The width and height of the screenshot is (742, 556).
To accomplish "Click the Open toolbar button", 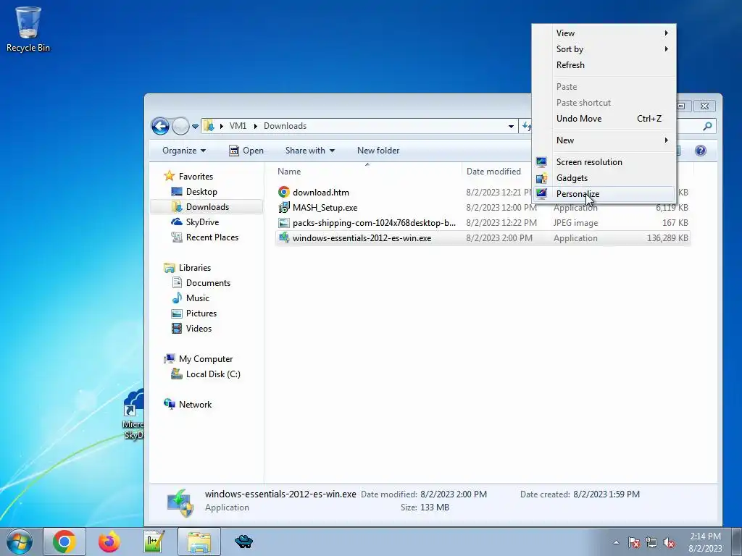I will [246, 151].
